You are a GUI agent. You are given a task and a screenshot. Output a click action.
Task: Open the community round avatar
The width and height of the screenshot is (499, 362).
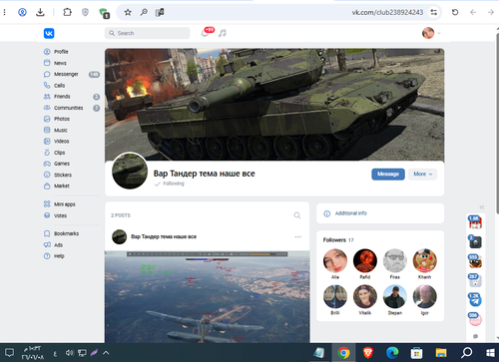(130, 171)
